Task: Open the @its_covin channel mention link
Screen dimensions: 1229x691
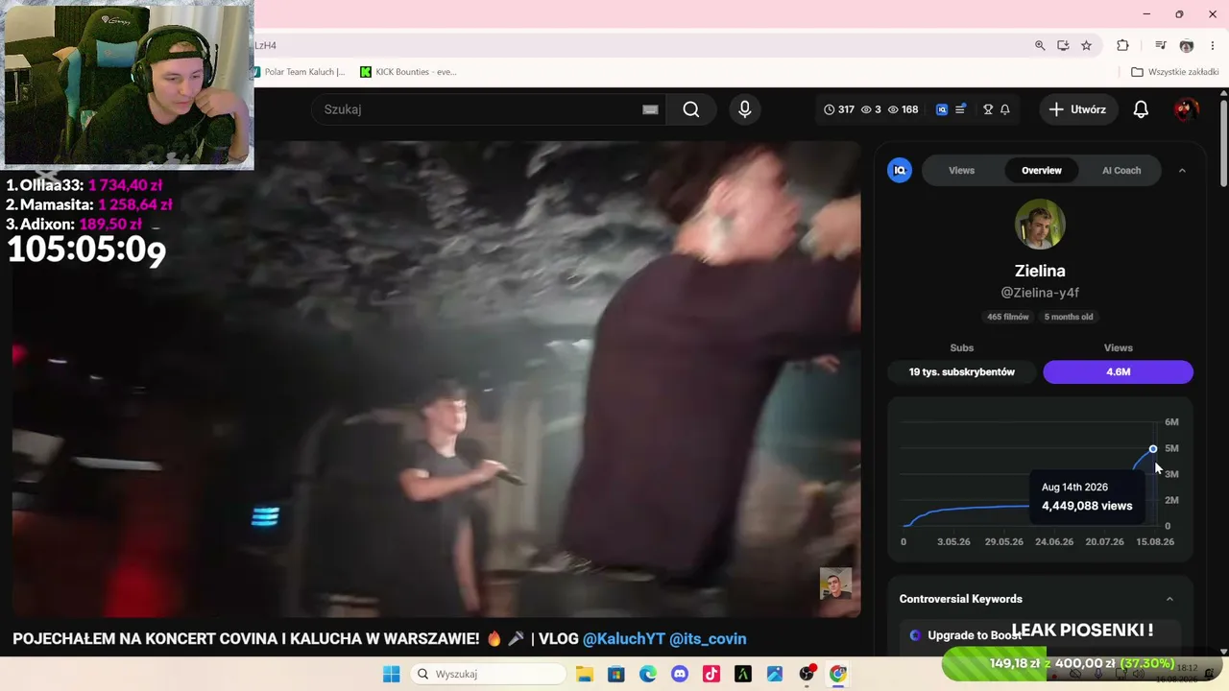Action: point(708,638)
